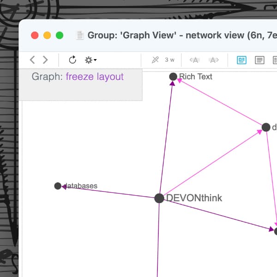Select the node right of Rich Text
This screenshot has height=277, width=277.
click(x=266, y=127)
